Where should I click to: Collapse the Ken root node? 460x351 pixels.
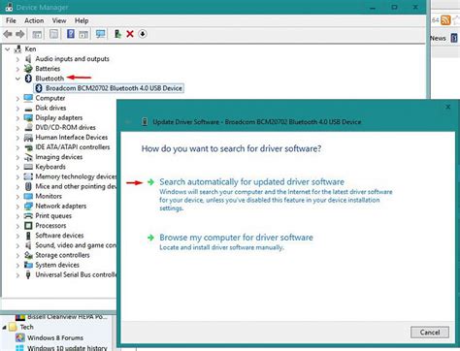(7, 49)
